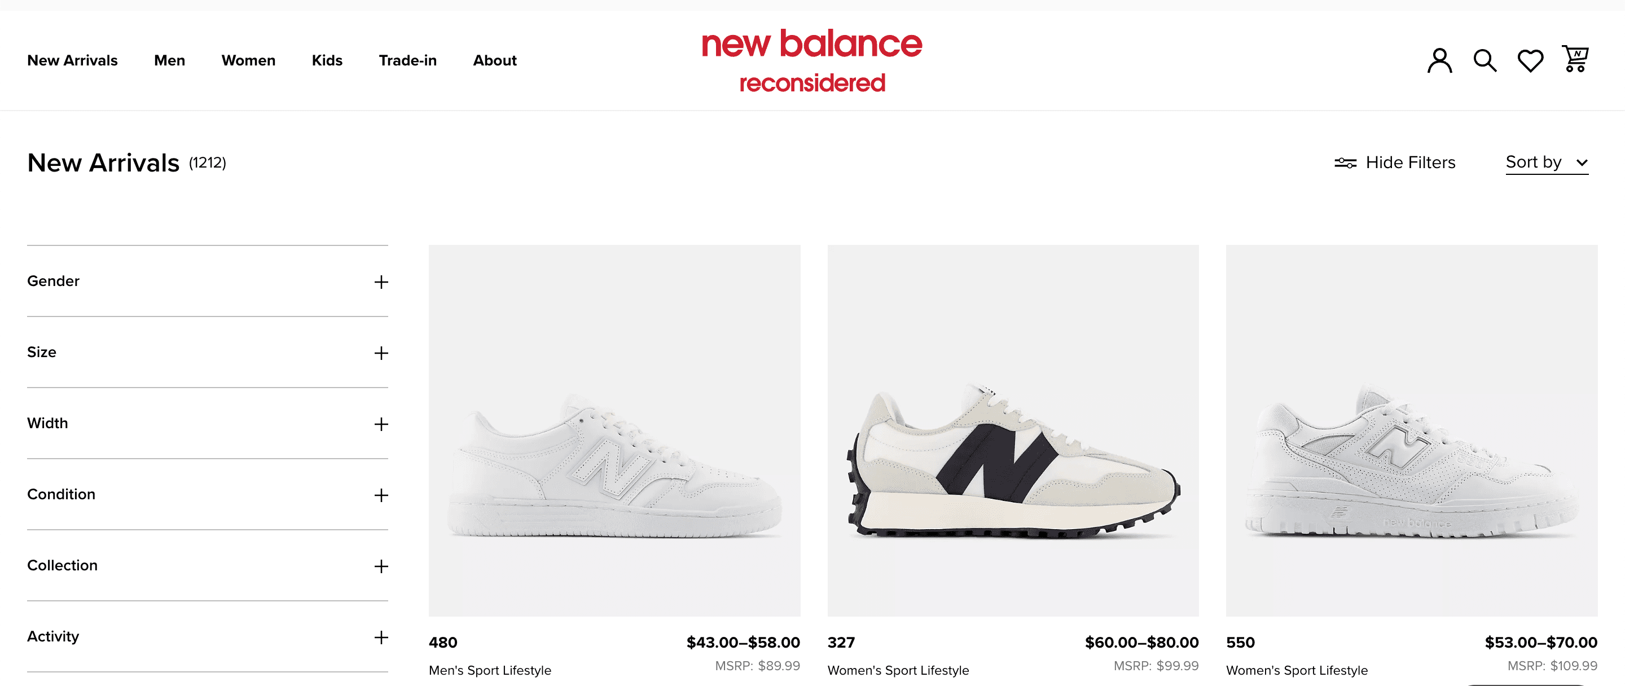Expand the Activity filter plus icon
Image resolution: width=1625 pixels, height=686 pixels.
click(380, 637)
